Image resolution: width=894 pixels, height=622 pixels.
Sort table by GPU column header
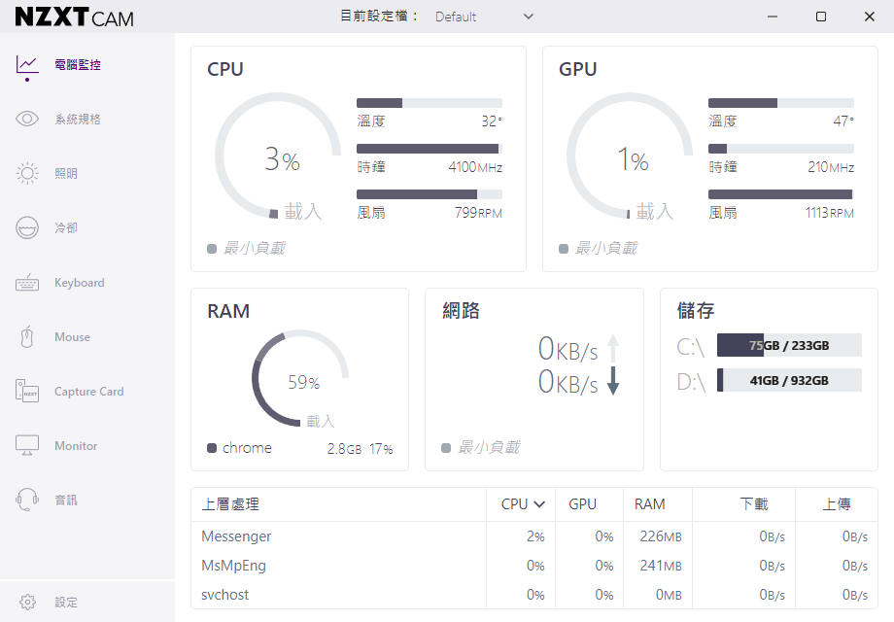coord(582,504)
